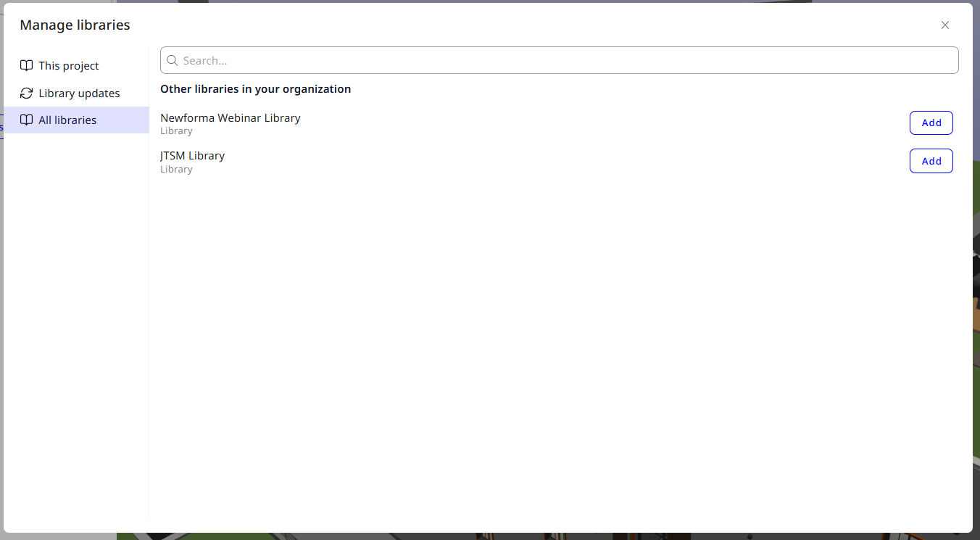The image size is (980, 540).
Task: Click the Newforma Webinar Library name
Action: (231, 117)
